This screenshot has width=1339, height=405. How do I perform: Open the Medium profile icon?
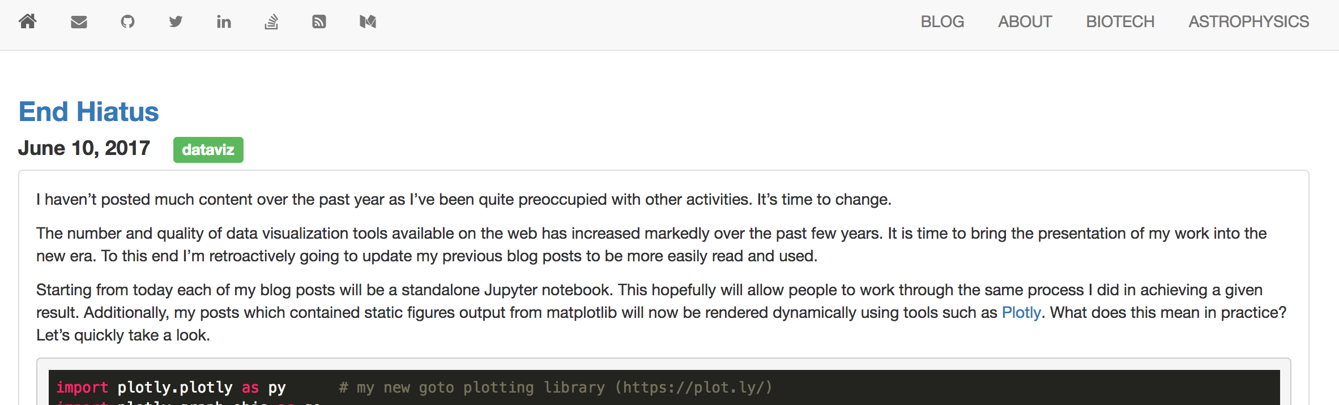click(368, 21)
